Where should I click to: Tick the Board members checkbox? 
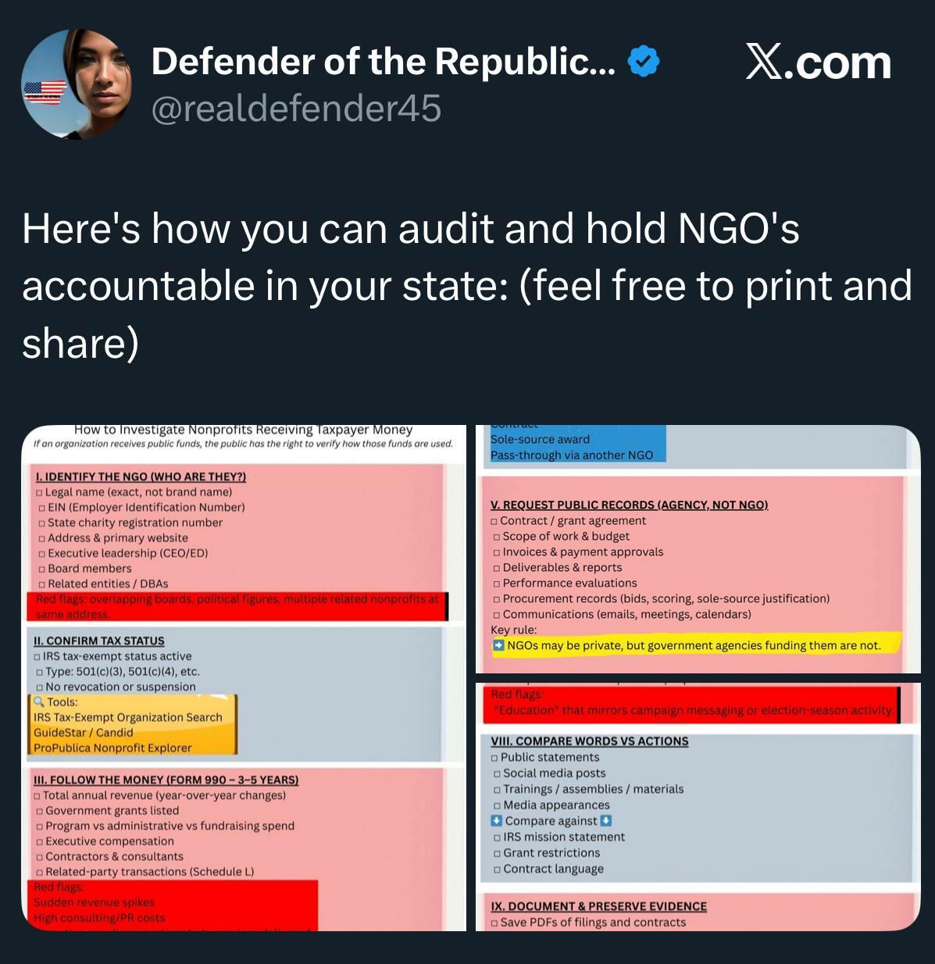[x=42, y=569]
